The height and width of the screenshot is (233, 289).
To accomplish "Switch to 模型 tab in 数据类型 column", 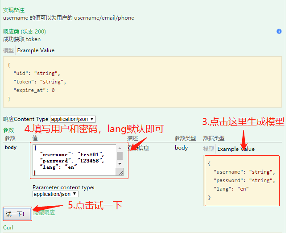I will [x=208, y=149].
